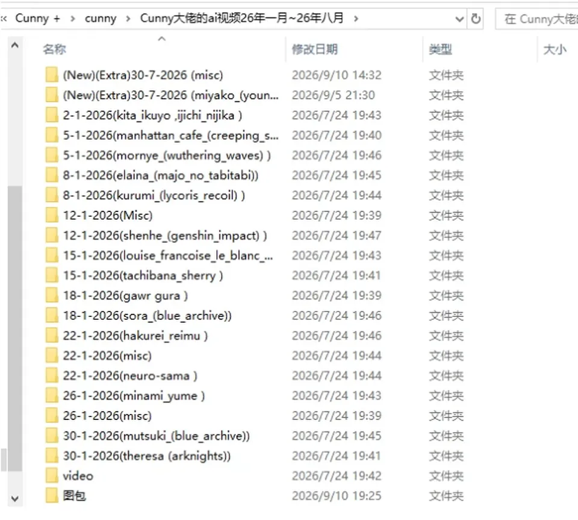This screenshot has width=578, height=520.
Task: Click the date "2026/9/10 14:32"
Action: pyautogui.click(x=337, y=75)
